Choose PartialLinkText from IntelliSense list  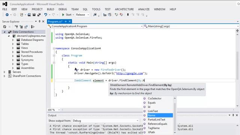tap(156, 120)
